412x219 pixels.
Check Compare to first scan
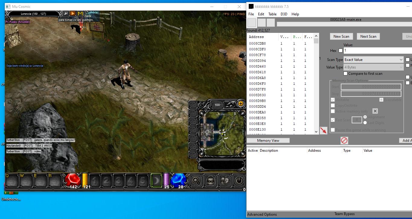click(345, 74)
